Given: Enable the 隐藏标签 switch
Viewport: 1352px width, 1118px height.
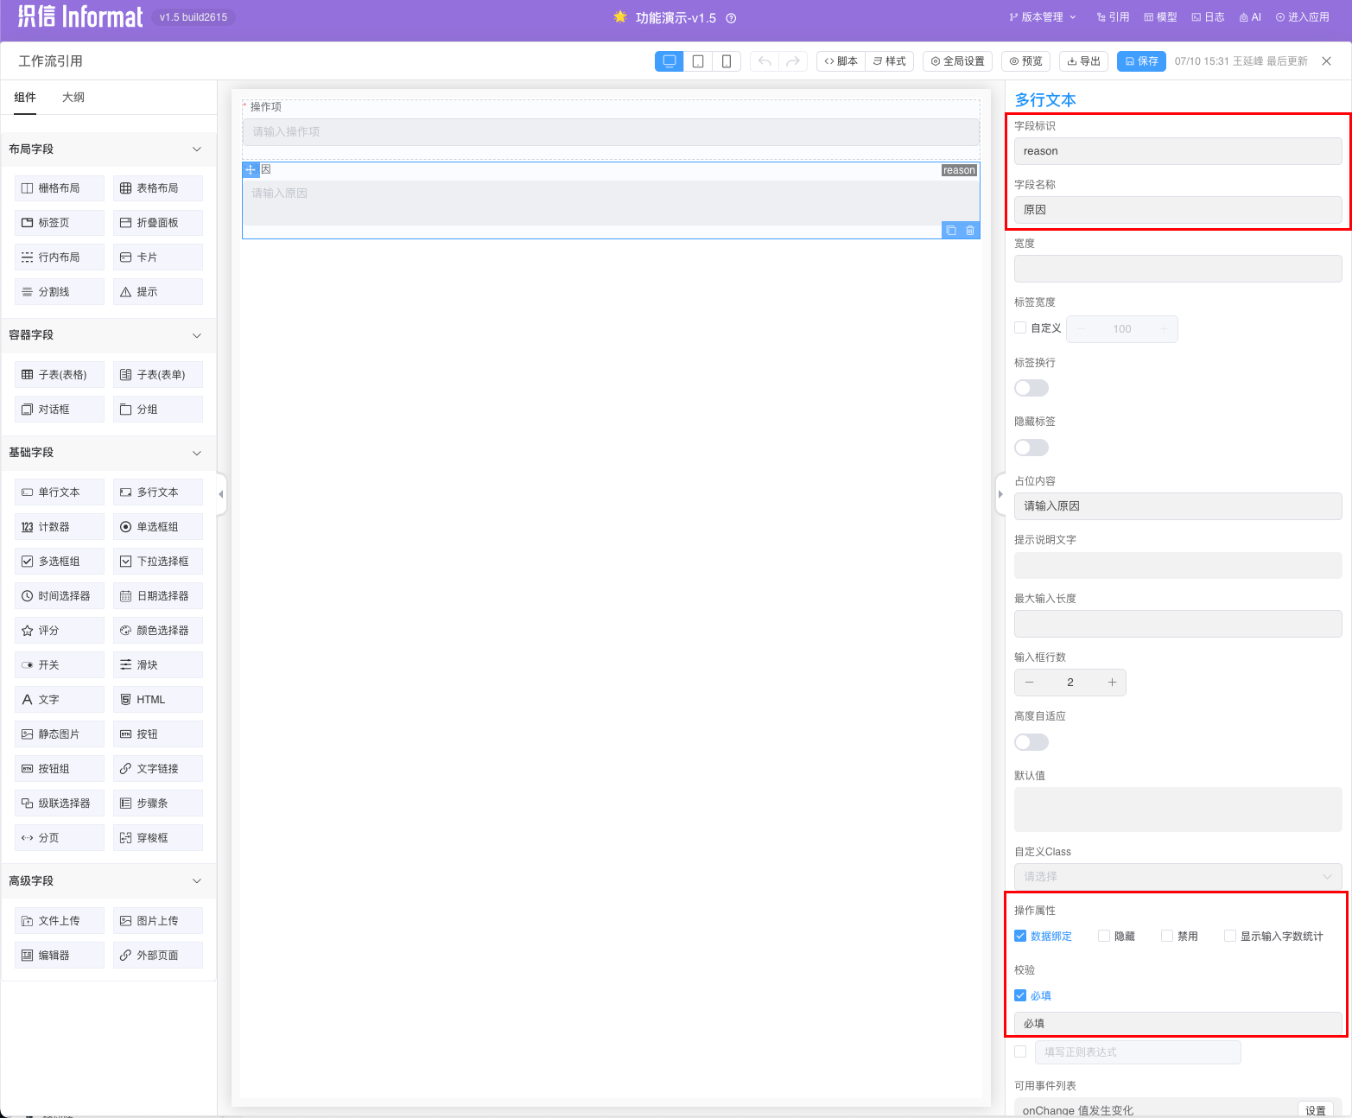Looking at the screenshot, I should click(x=1031, y=448).
